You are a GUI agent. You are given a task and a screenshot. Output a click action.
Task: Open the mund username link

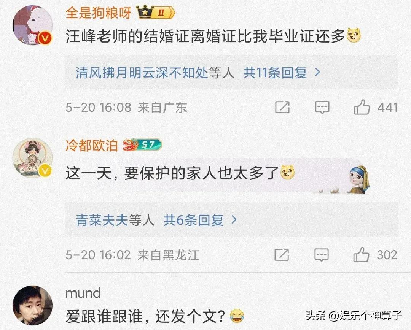(83, 293)
